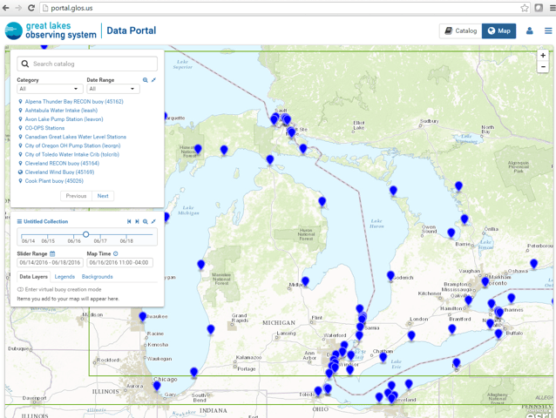Viewport: 556px width, 418px height.
Task: Click the map marker at Milwaukee
Action: pos(143,316)
